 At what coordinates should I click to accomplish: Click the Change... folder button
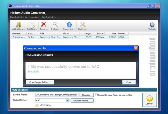point(87,95)
